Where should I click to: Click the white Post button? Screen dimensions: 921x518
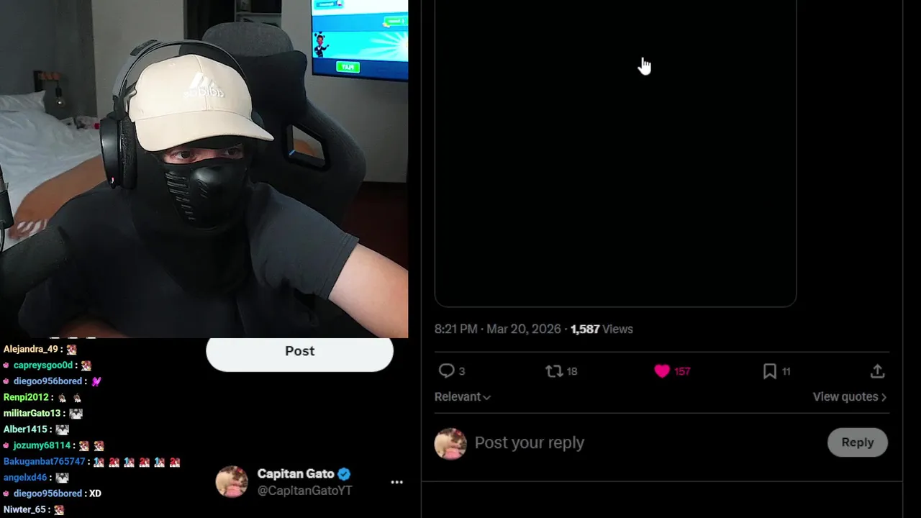299,352
